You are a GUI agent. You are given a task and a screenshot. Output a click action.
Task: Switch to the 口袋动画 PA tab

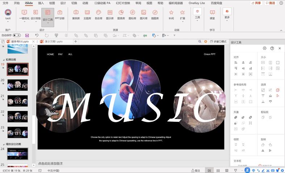point(102,3)
